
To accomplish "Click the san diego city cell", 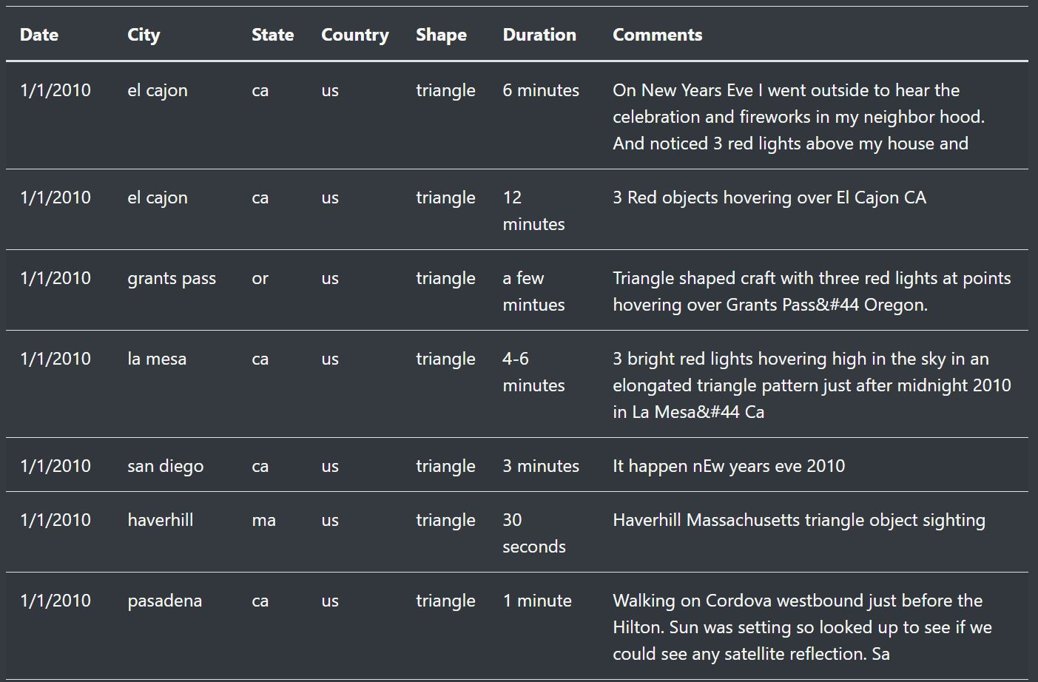I will (x=165, y=466).
